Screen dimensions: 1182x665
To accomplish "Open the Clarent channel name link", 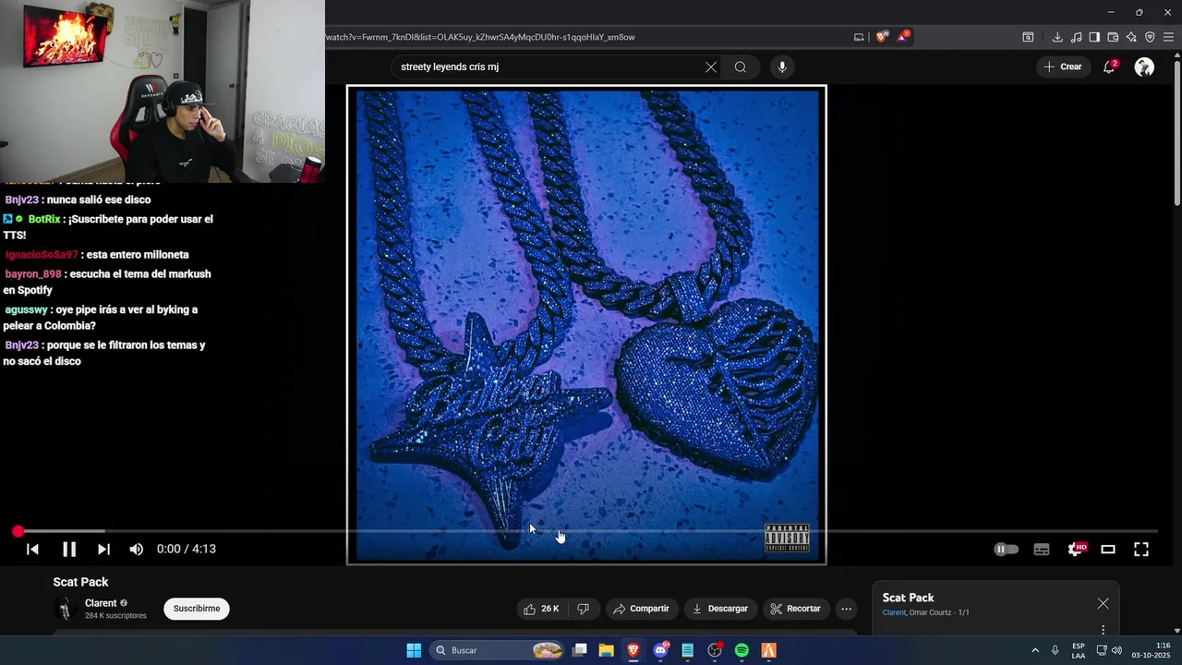I will pos(101,603).
